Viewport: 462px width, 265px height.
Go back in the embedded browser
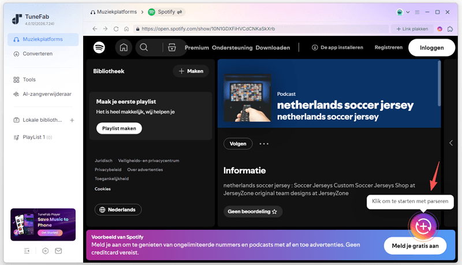(95, 29)
